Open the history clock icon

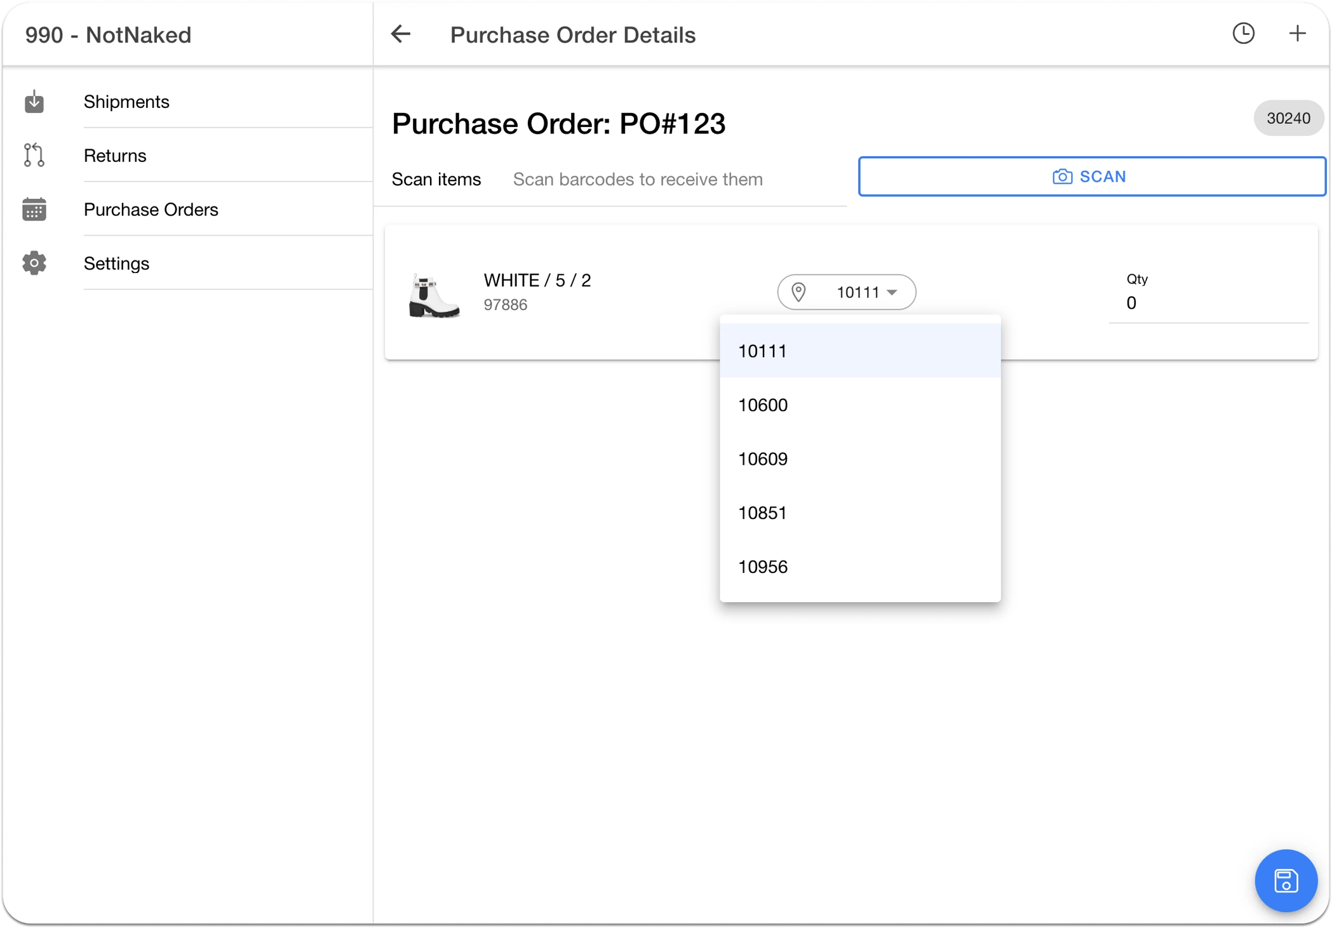click(x=1243, y=34)
